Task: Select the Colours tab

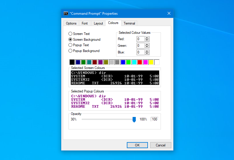Action: [113, 23]
